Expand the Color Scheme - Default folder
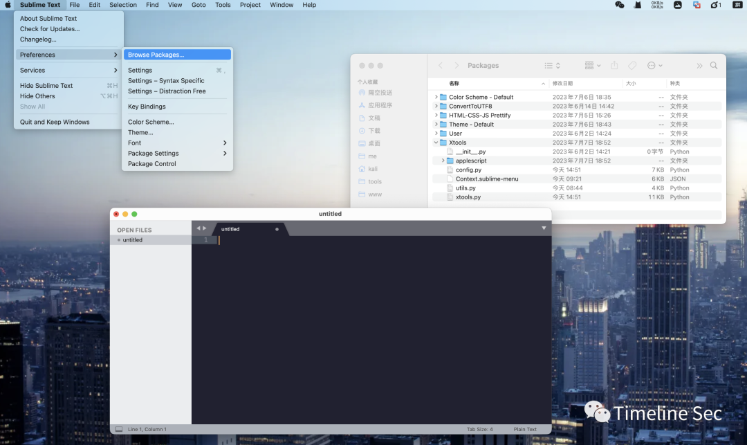747x445 pixels. click(436, 97)
